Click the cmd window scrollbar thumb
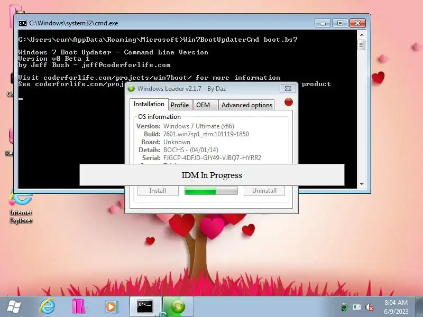Viewport: 423px width, 317px height. tap(362, 45)
